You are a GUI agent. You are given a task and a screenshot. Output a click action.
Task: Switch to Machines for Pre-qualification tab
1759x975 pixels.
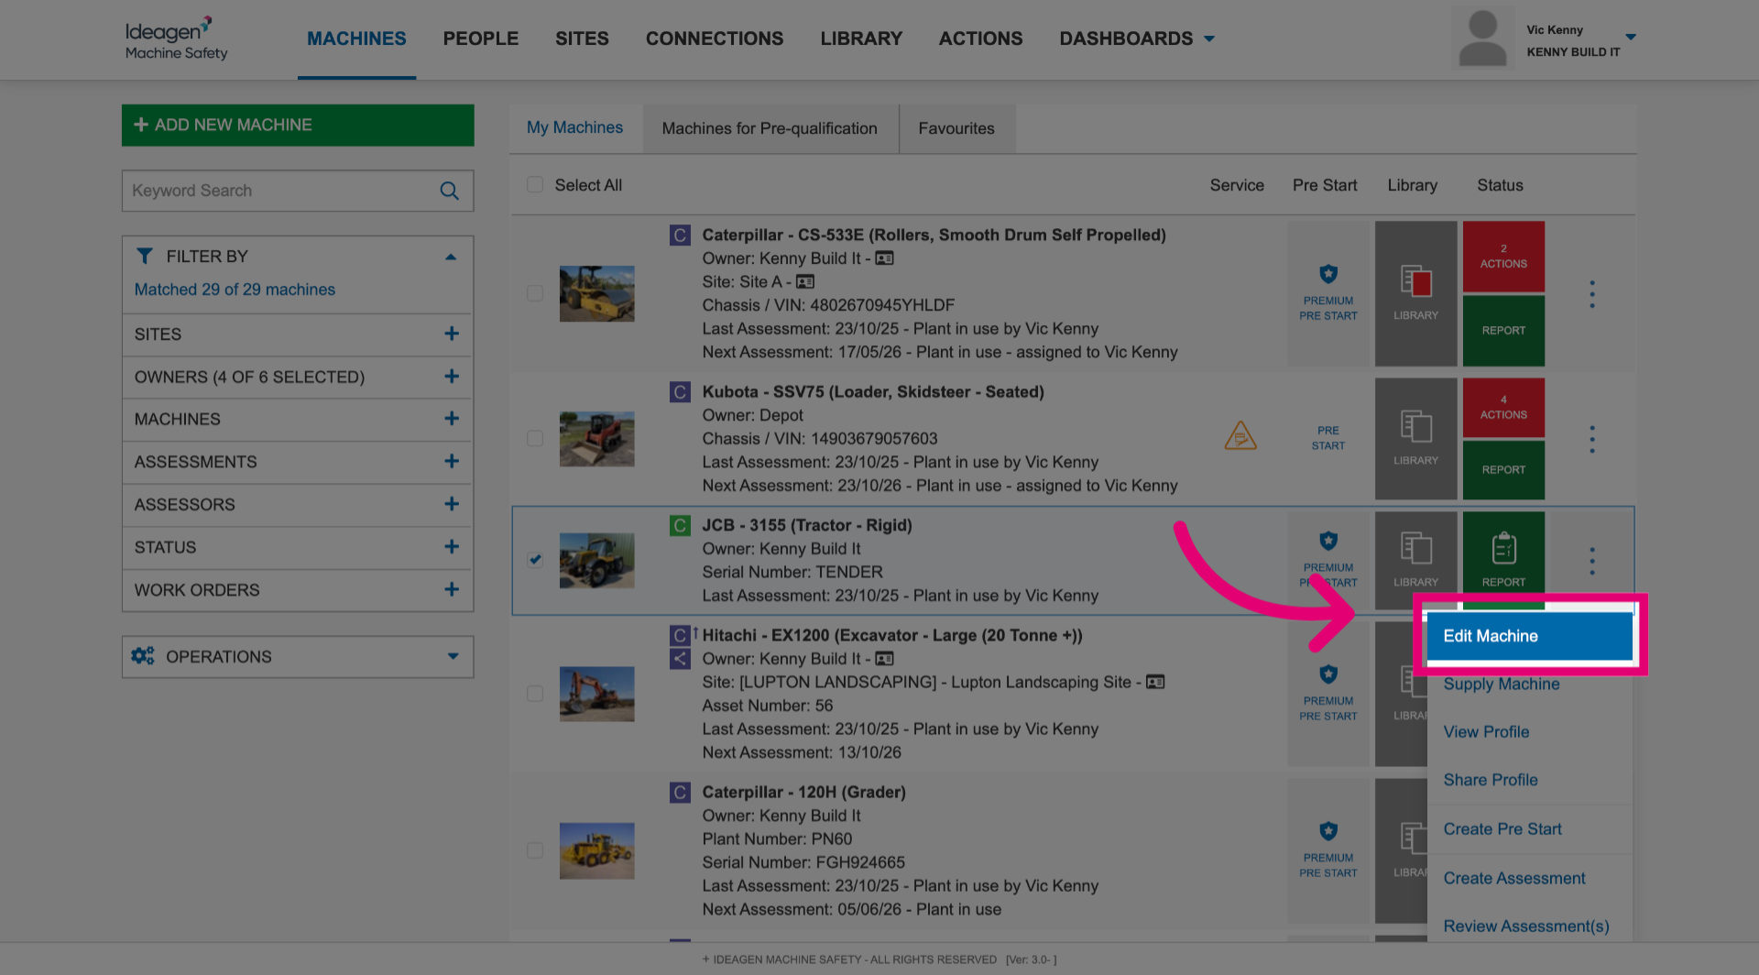tap(770, 128)
